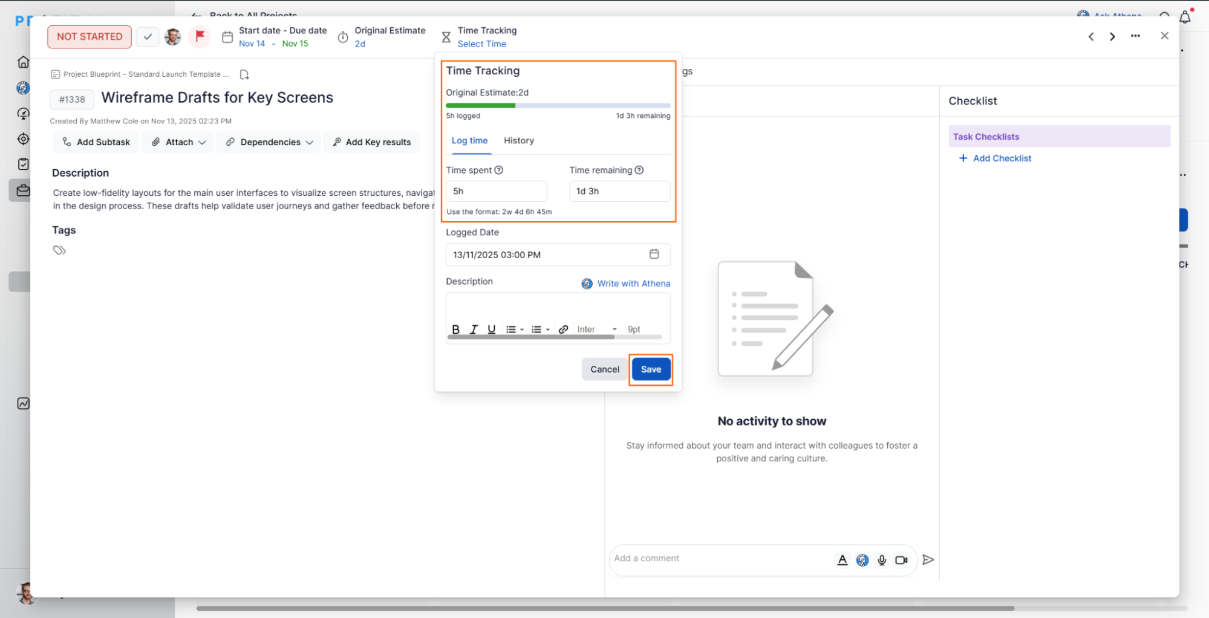The width and height of the screenshot is (1209, 618).
Task: Click the Start date calendar icon
Action: click(x=227, y=37)
